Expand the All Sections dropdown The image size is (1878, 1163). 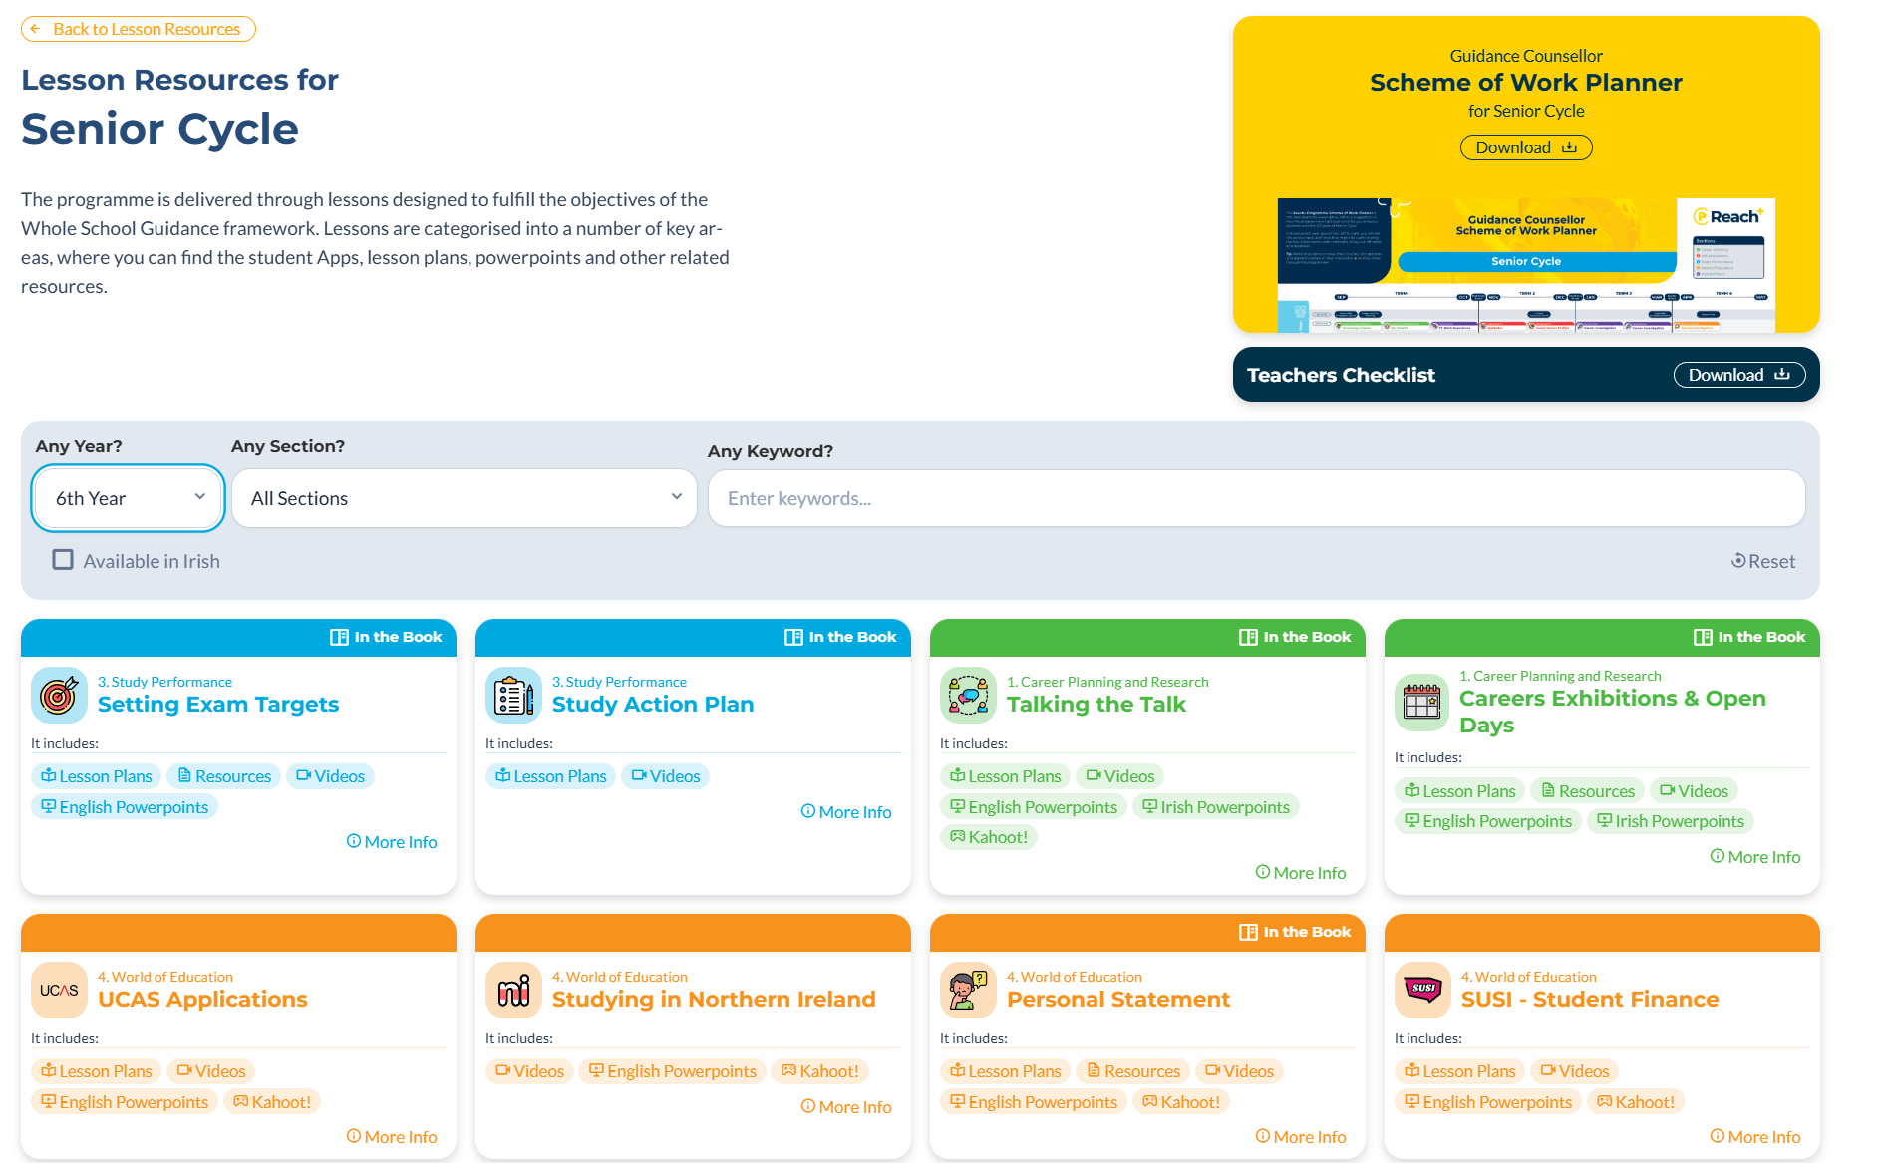pos(464,498)
